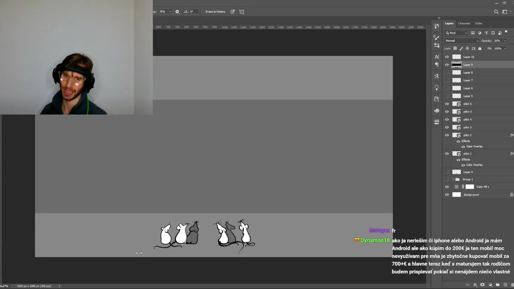This screenshot has width=514, height=289.
Task: Open the Character panel icon
Action: pyautogui.click(x=436, y=57)
